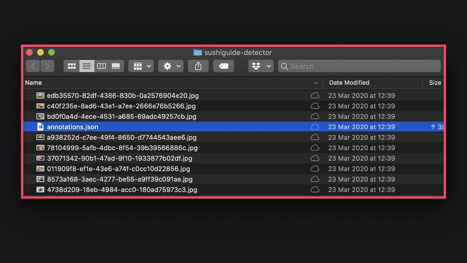
Task: Click cloud download icon for edb35570 file
Action: (x=315, y=96)
